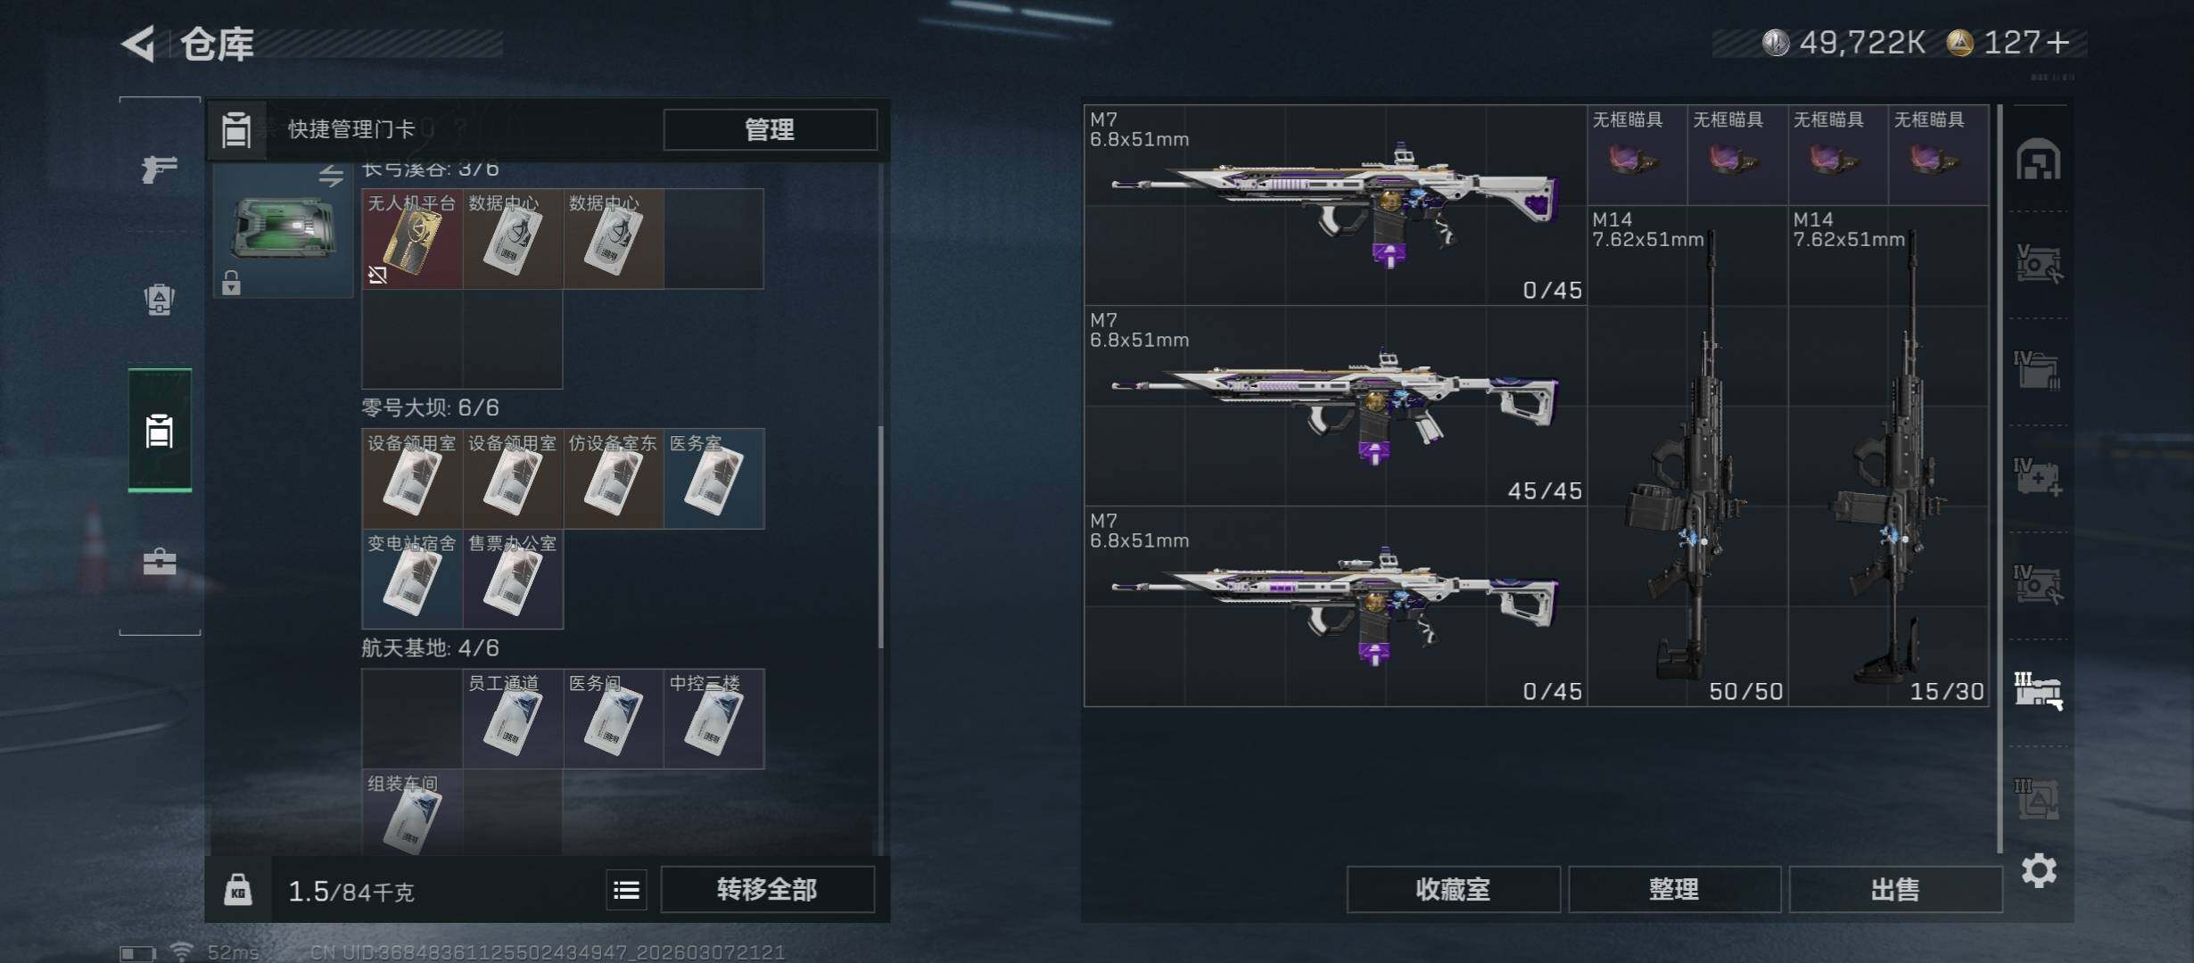
Task: Add premium currency with plus icon beside 127
Action: (x=2058, y=43)
